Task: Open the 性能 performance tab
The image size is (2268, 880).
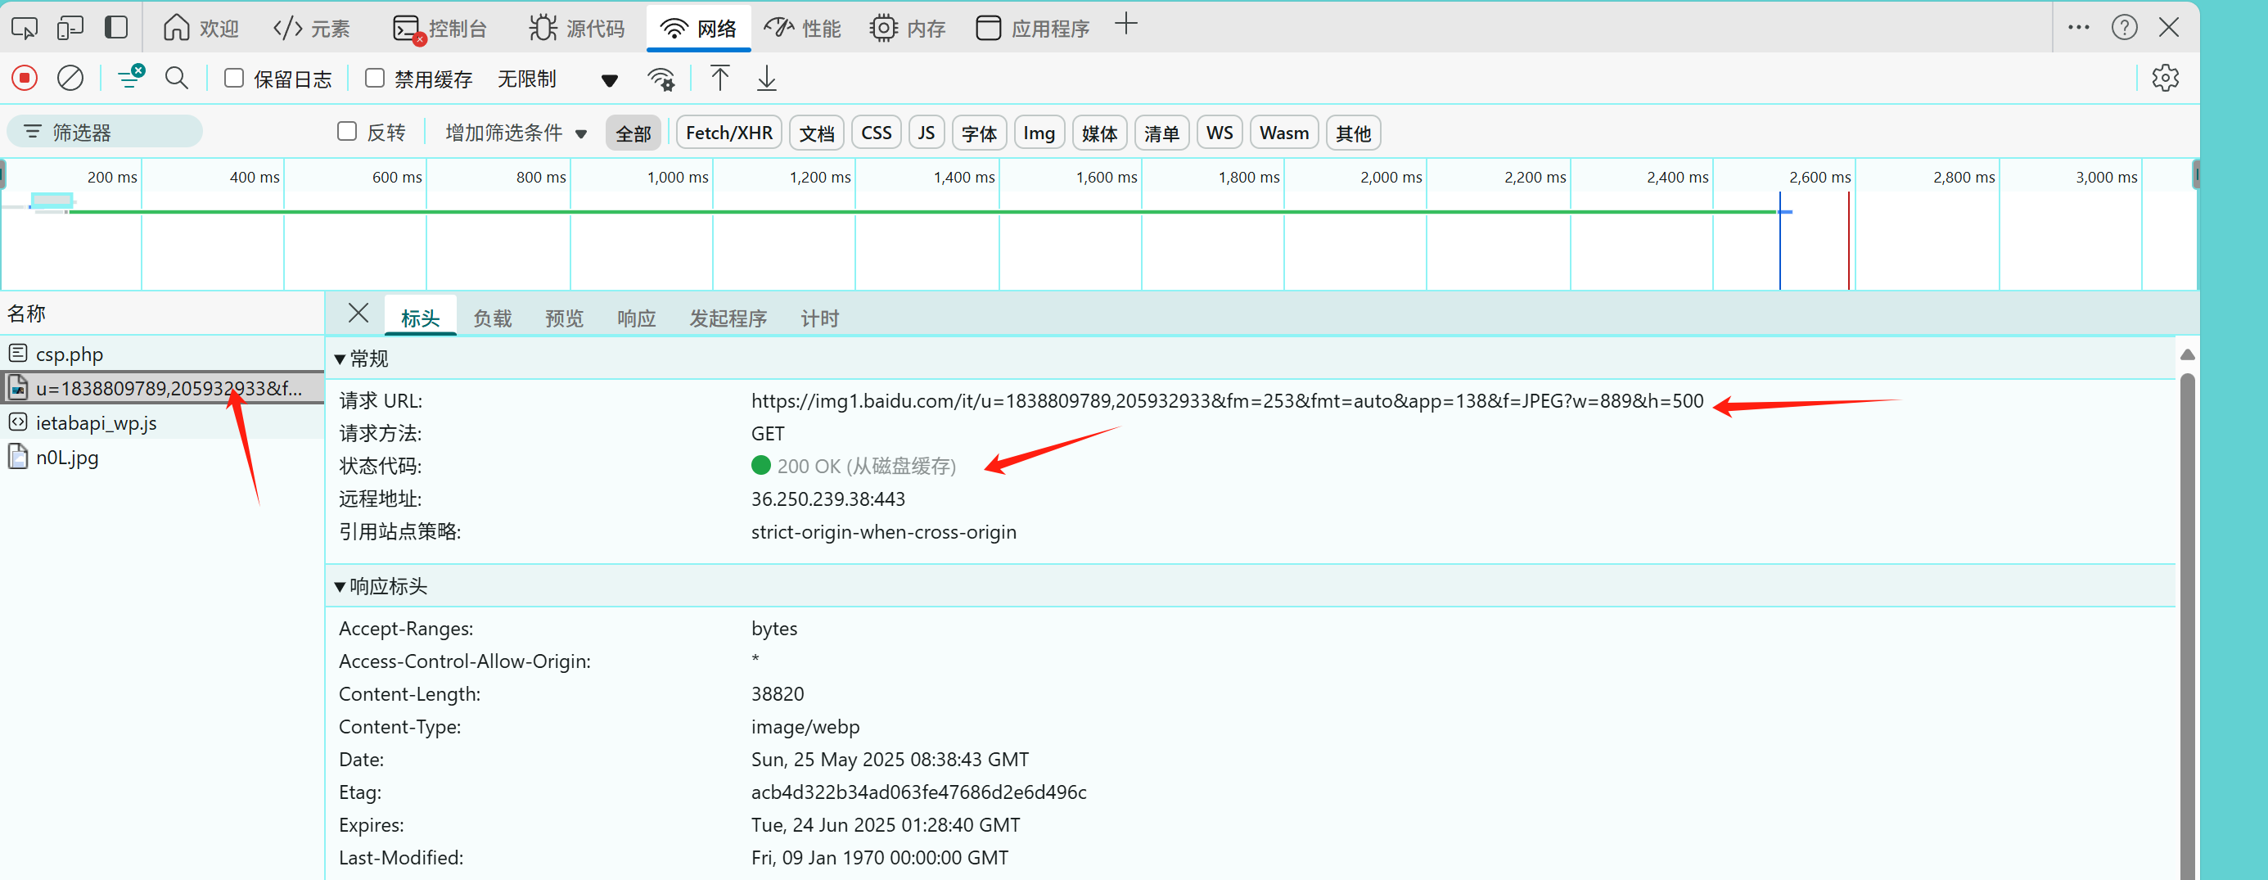Action: coord(802,28)
